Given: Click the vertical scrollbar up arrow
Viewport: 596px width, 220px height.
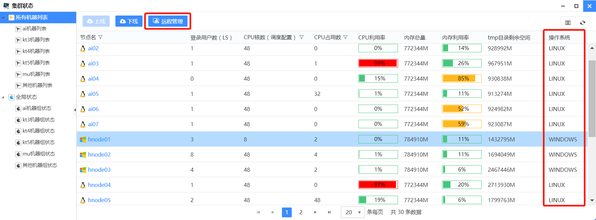Looking at the screenshot, I should 592,48.
